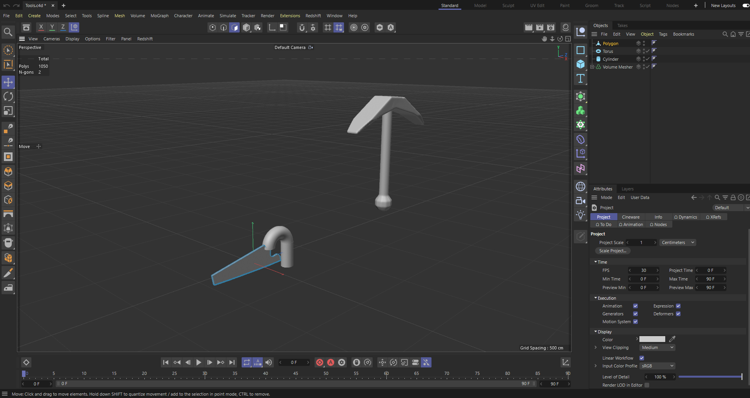Screen dimensions: 750x398
Task: Toggle the Motion System checkbox
Action: pyautogui.click(x=635, y=322)
